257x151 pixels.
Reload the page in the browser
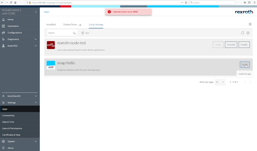11,3
